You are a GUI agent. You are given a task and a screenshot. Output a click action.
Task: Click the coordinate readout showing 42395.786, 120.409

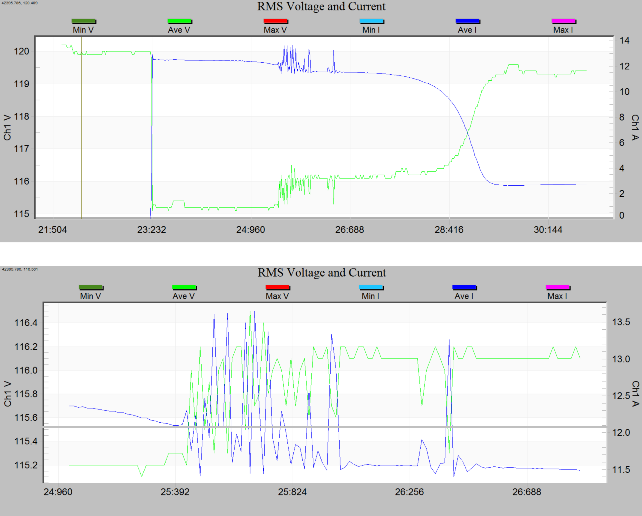20,2
